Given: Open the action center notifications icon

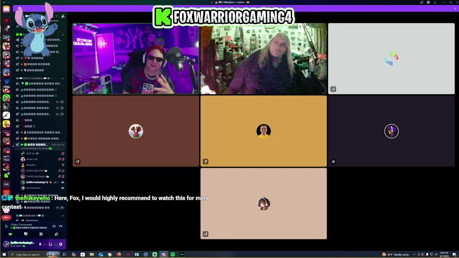Looking at the screenshot, I should (x=454, y=254).
